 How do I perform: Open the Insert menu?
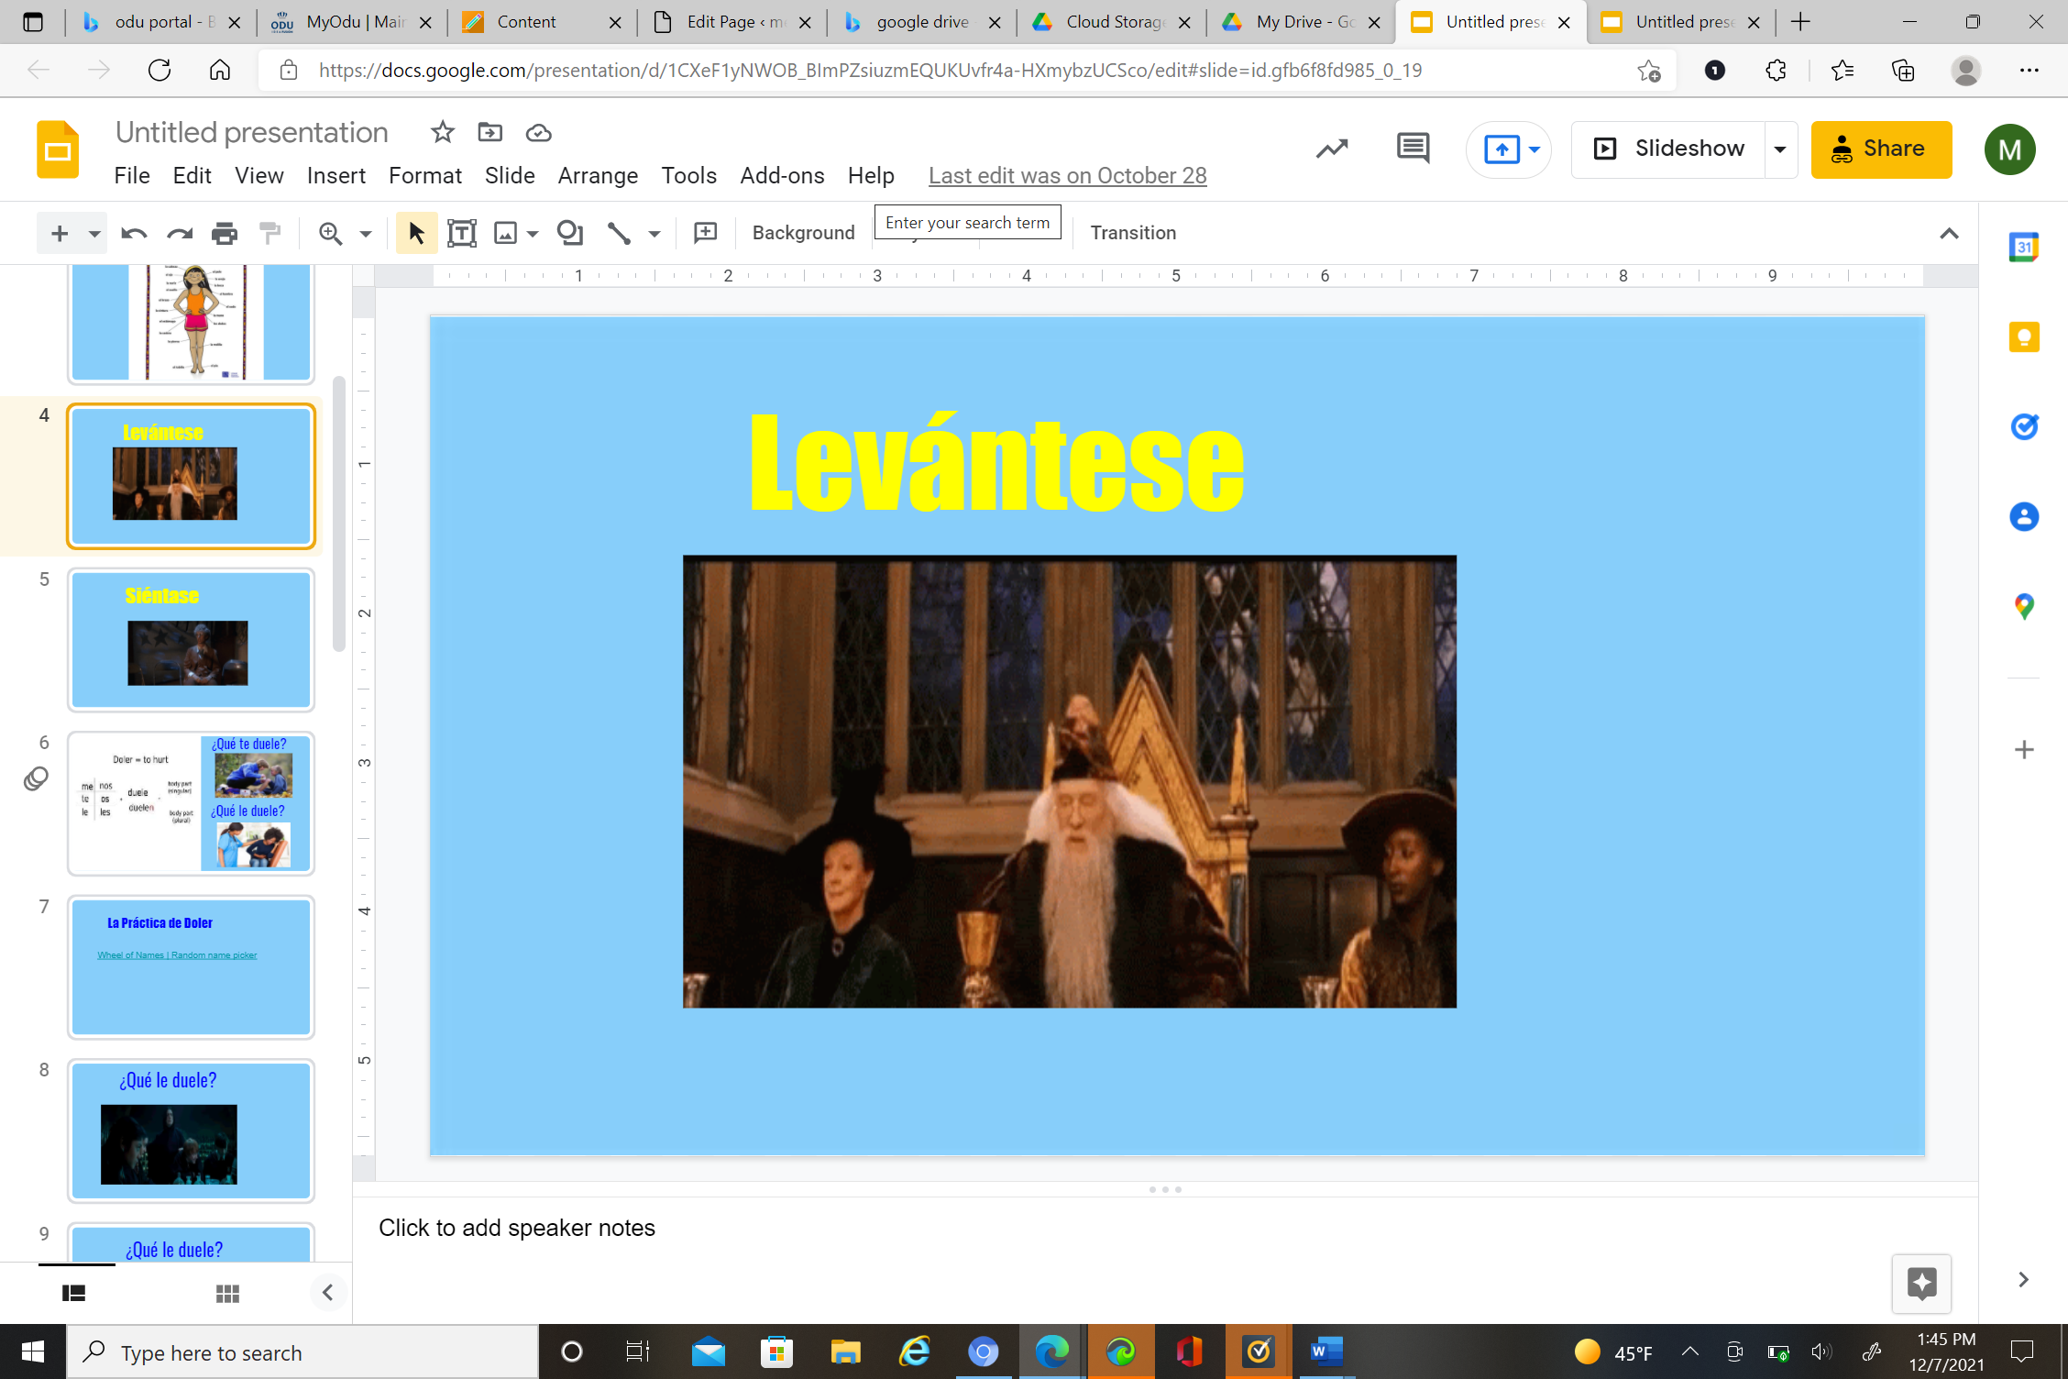click(x=335, y=175)
